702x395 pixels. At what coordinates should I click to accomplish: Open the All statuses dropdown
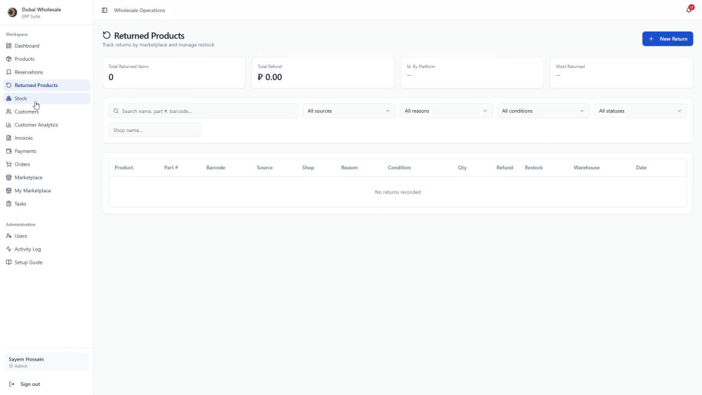pyautogui.click(x=640, y=111)
